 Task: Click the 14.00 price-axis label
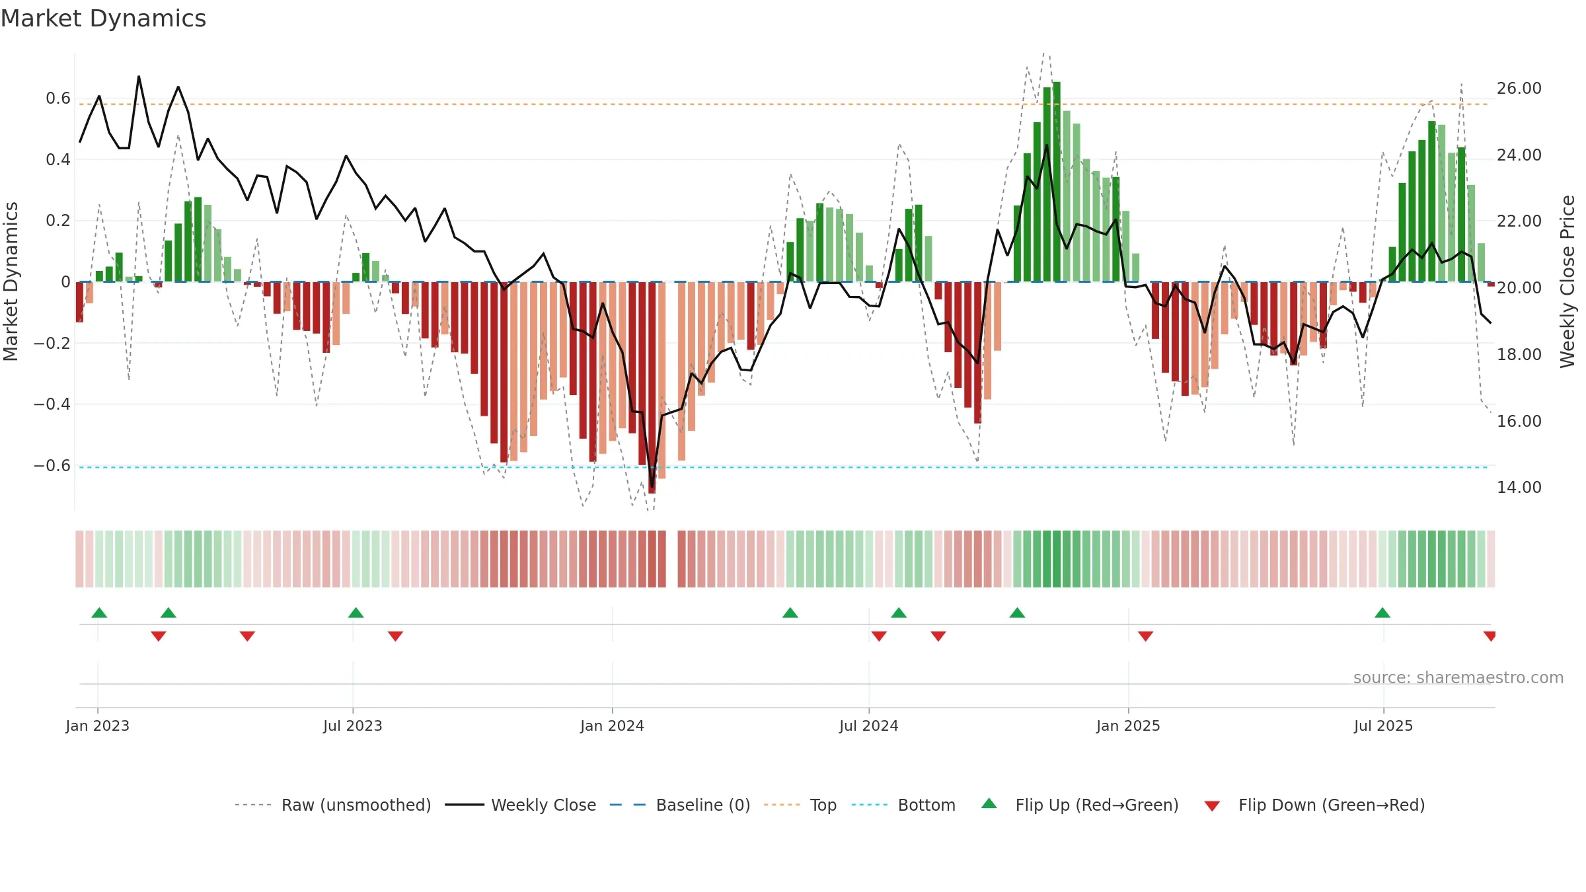tap(1519, 488)
